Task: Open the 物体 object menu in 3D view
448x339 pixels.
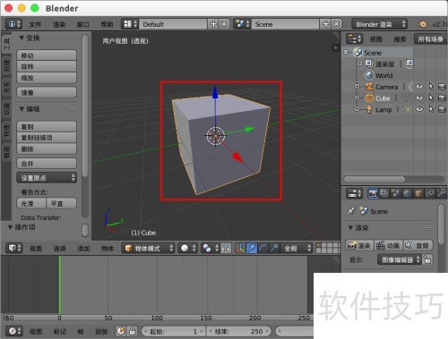Action: (108, 248)
